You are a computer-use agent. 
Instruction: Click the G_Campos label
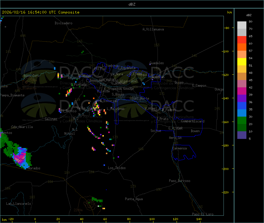click(x=199, y=86)
